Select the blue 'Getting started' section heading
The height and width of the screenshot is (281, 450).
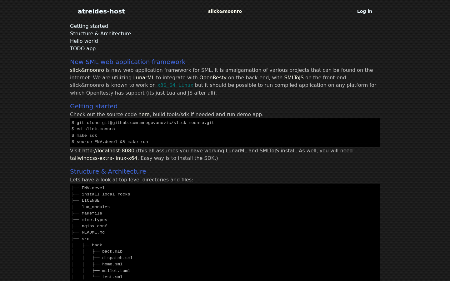click(94, 106)
